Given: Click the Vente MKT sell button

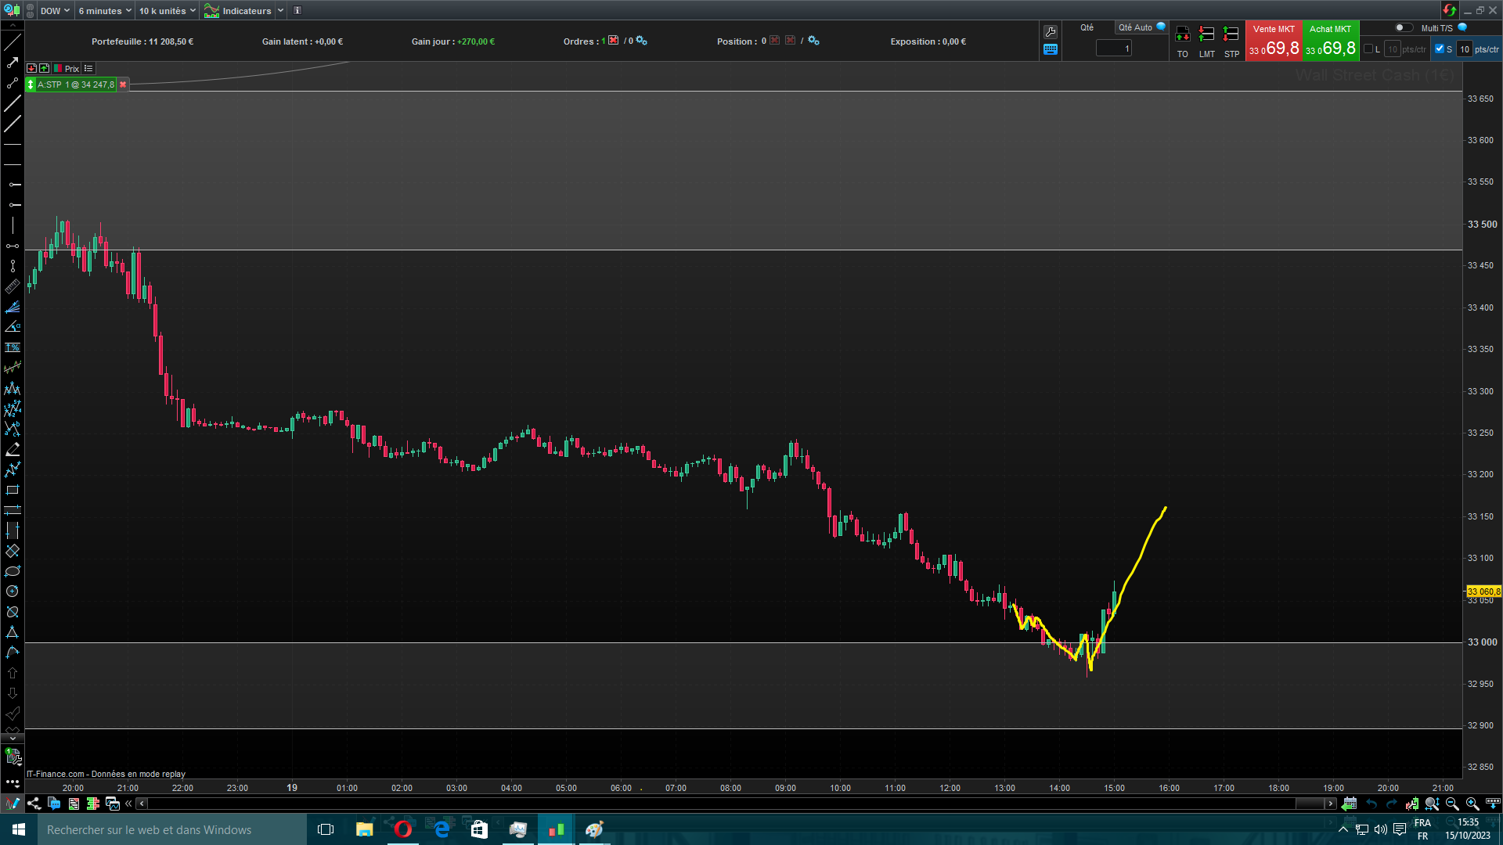Looking at the screenshot, I should (1274, 41).
